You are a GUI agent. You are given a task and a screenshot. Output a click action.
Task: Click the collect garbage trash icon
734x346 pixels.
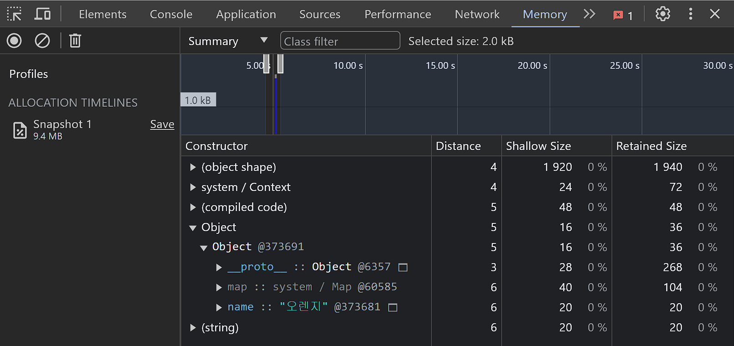[75, 41]
